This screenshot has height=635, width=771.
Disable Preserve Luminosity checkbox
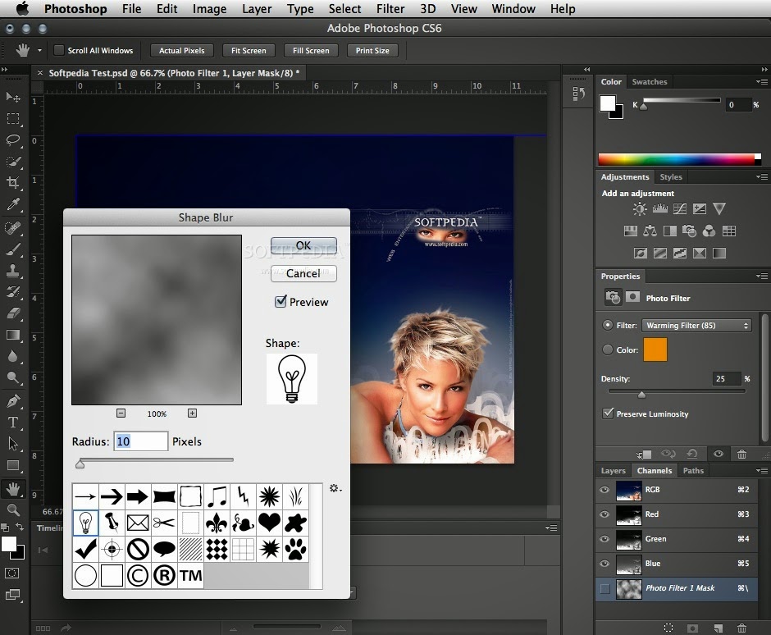608,413
